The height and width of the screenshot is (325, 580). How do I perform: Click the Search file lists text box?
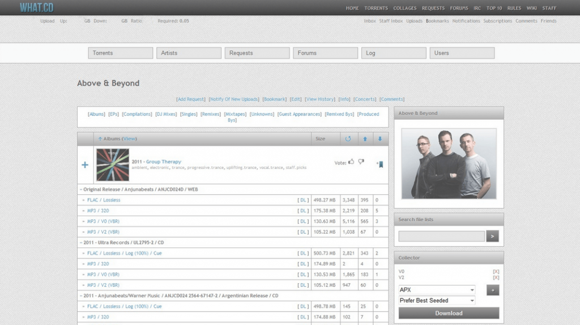(442, 236)
